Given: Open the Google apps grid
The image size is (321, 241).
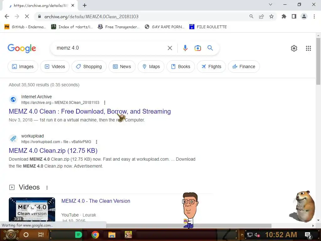Looking at the screenshot, I should coord(308,48).
